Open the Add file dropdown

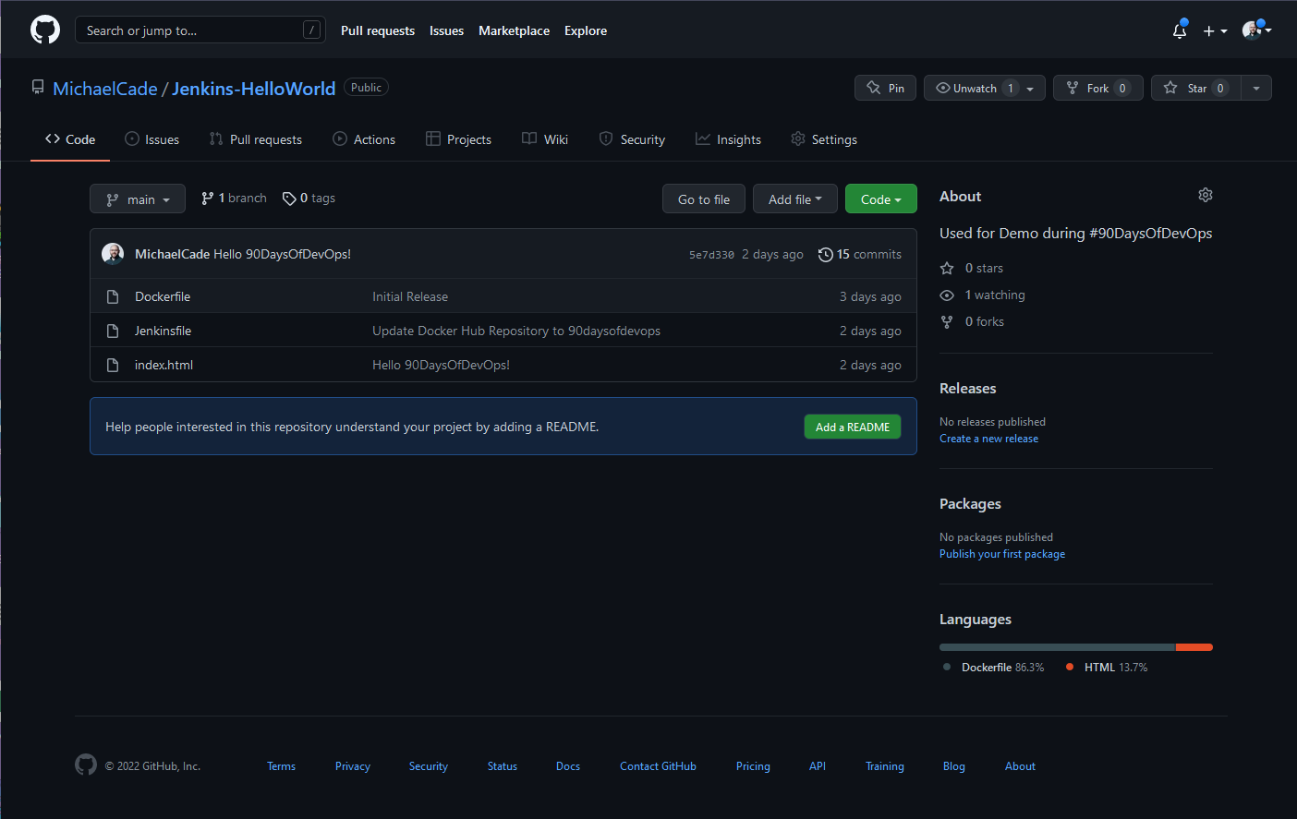(794, 199)
